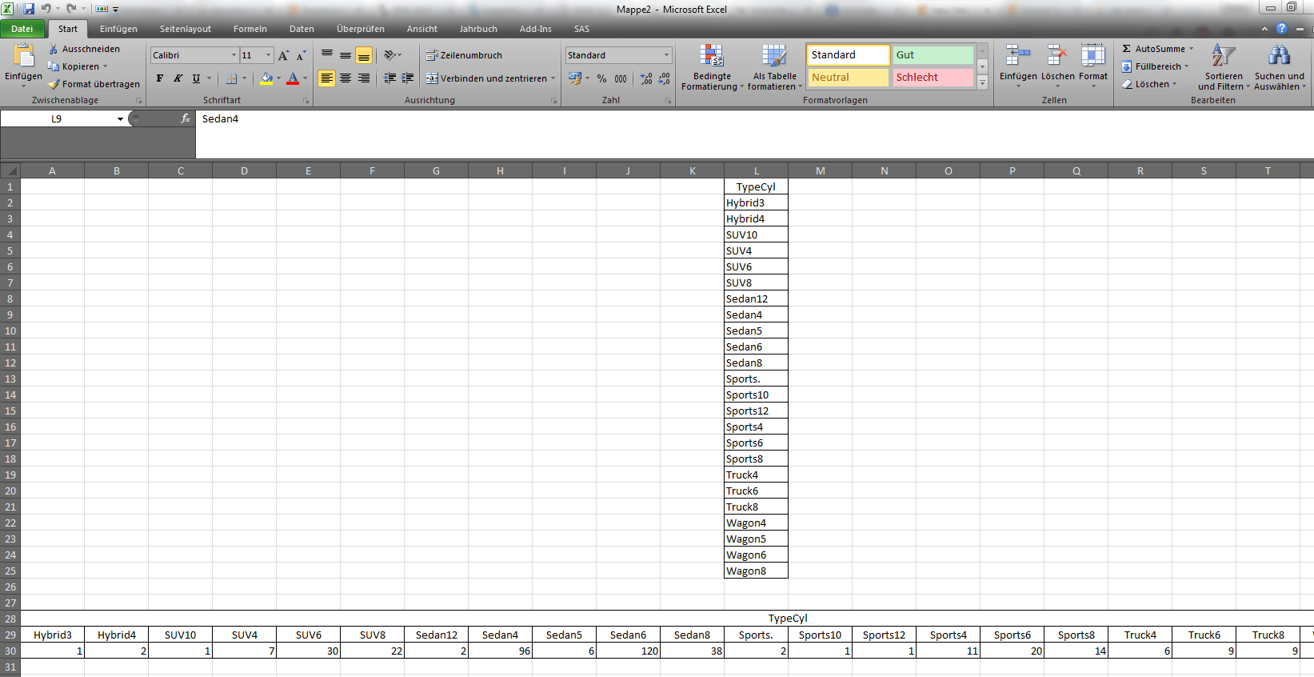Click the accounting number format icon
This screenshot has width=1314, height=677.
pos(574,78)
